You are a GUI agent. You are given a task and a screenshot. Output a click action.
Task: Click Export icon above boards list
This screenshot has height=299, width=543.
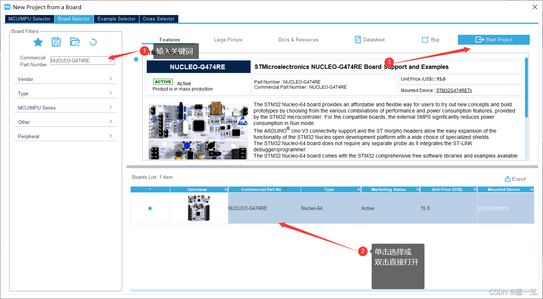pyautogui.click(x=508, y=179)
